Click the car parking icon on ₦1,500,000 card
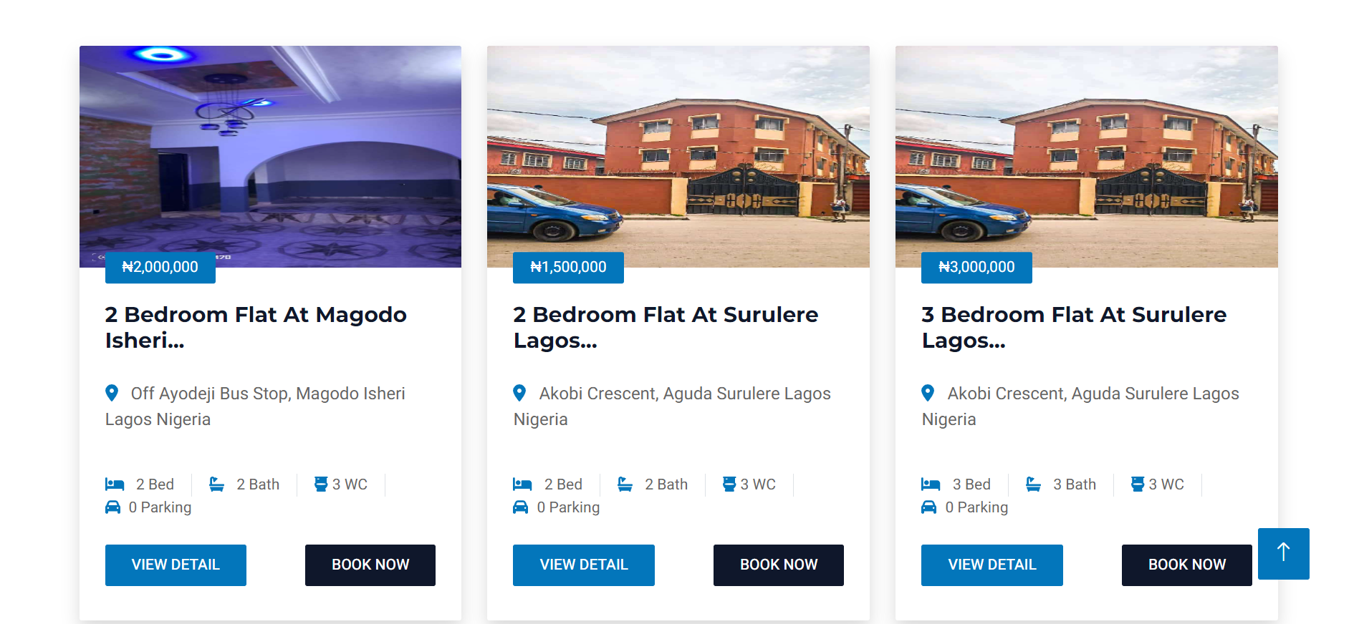This screenshot has height=624, width=1354. 521,507
